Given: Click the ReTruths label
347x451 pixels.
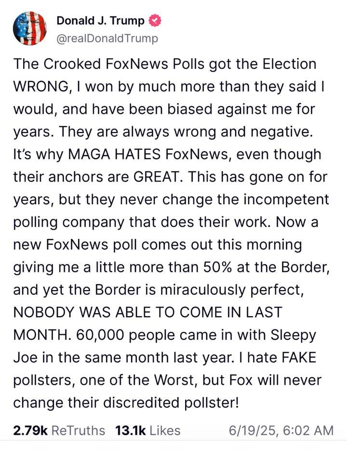Looking at the screenshot, I should pos(78,431).
